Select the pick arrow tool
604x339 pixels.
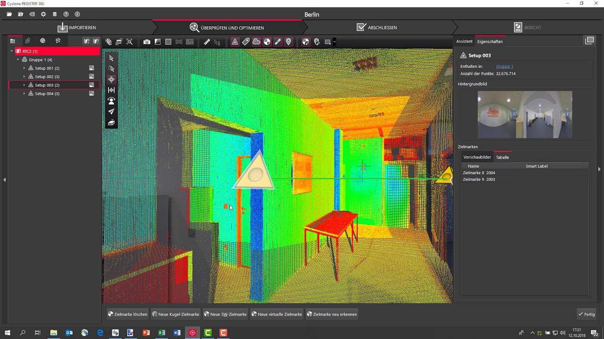111,58
